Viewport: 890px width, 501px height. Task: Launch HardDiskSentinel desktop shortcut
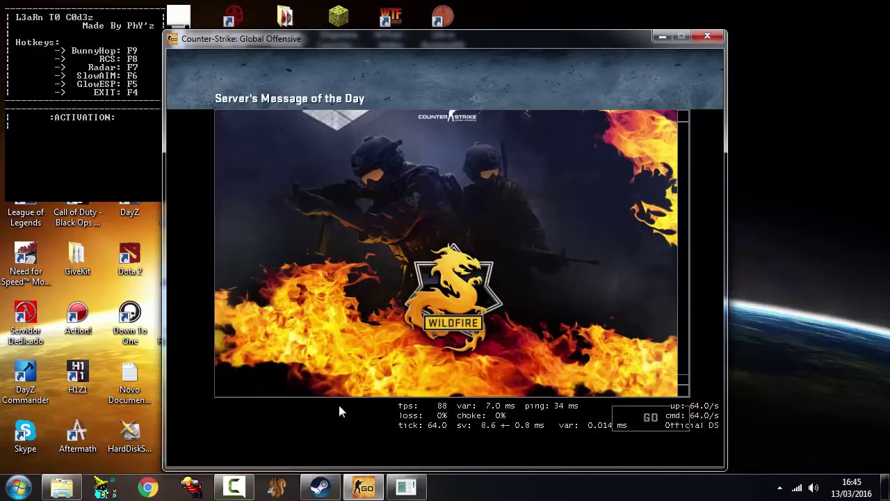tap(130, 436)
